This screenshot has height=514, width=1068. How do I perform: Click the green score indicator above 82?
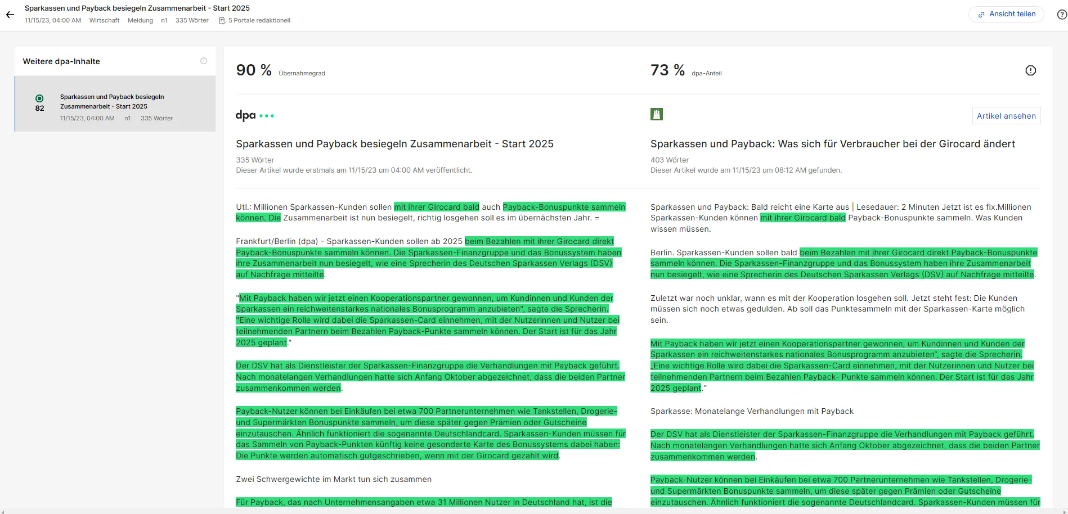pyautogui.click(x=39, y=98)
